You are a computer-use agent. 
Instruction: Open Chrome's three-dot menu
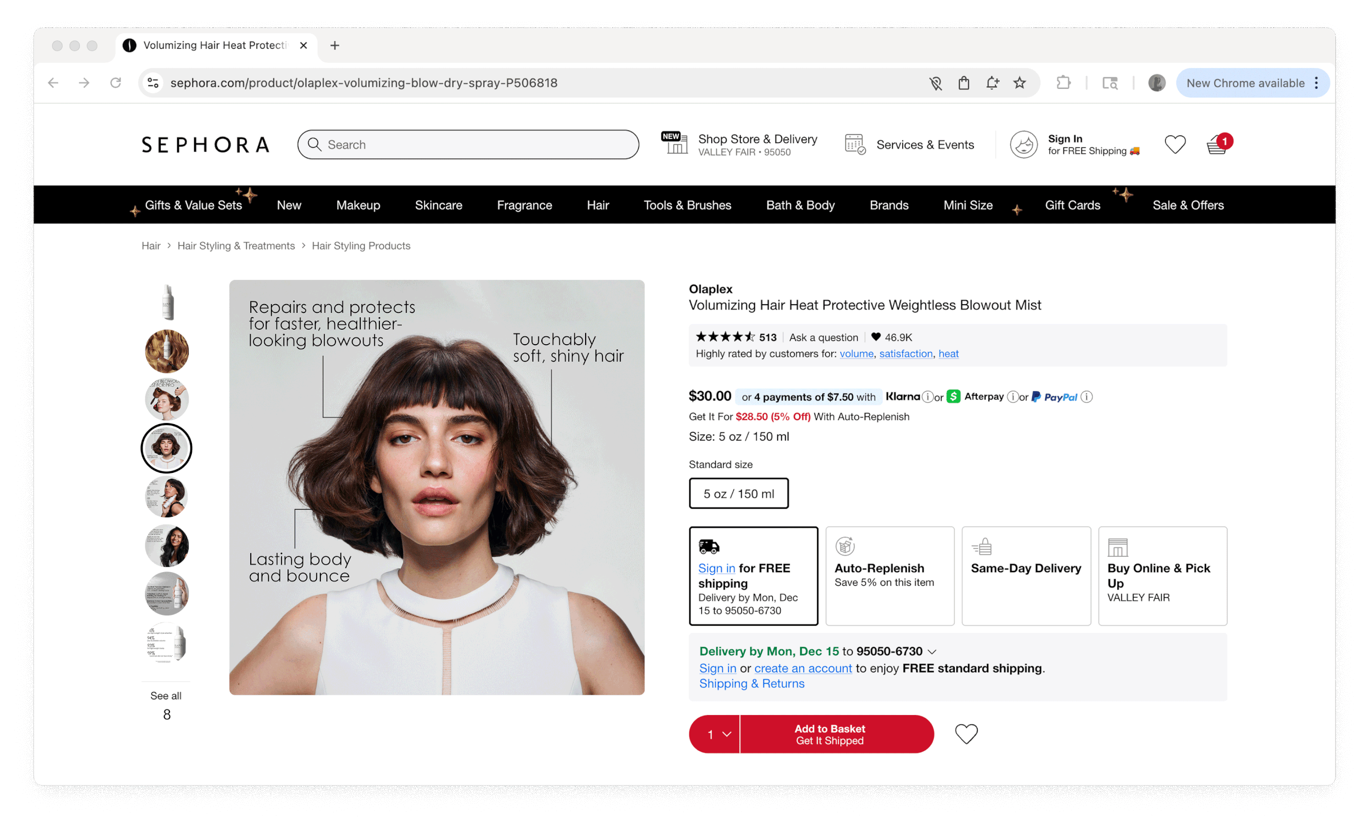pos(1317,83)
